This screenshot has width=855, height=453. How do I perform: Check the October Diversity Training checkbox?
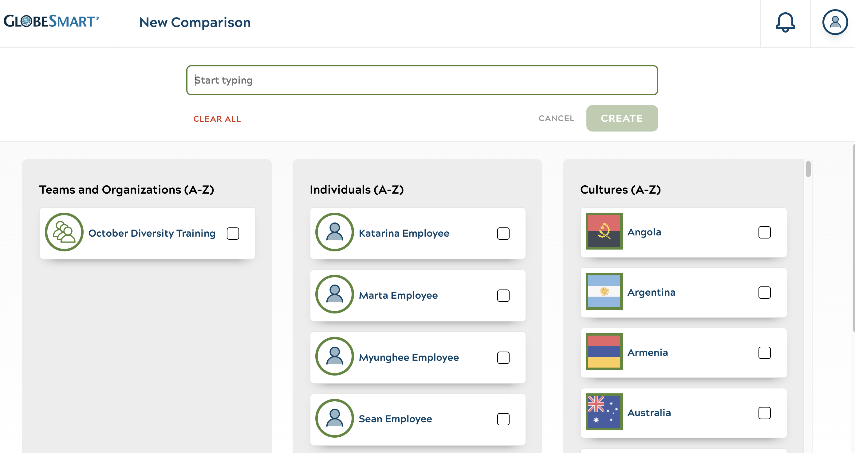point(233,233)
